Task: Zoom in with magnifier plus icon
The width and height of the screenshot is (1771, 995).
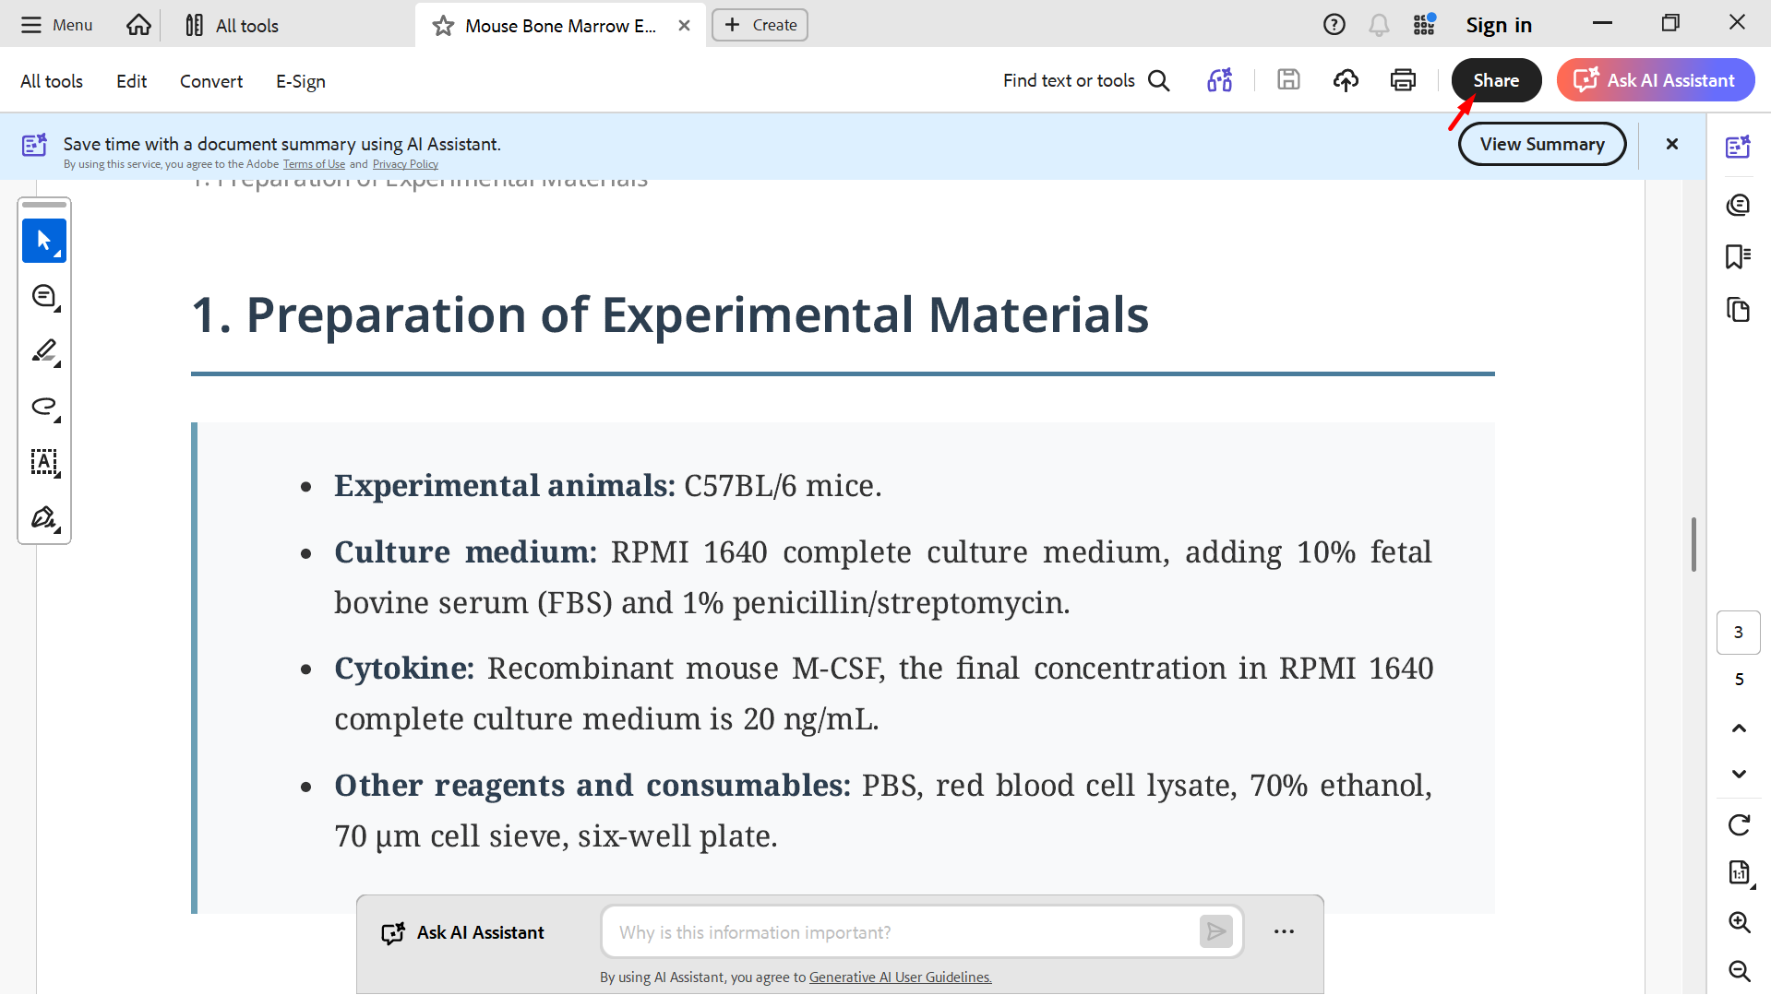Action: coord(1739,922)
